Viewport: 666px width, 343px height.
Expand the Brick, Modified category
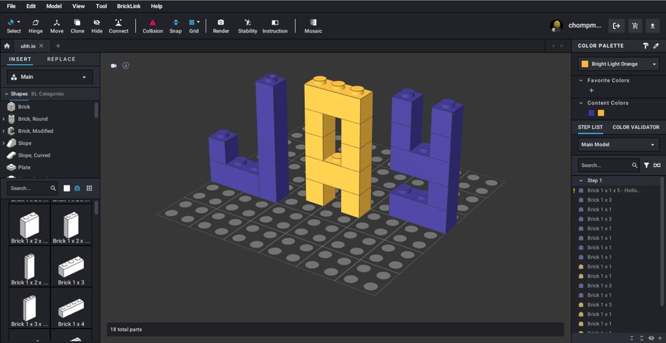(x=4, y=131)
